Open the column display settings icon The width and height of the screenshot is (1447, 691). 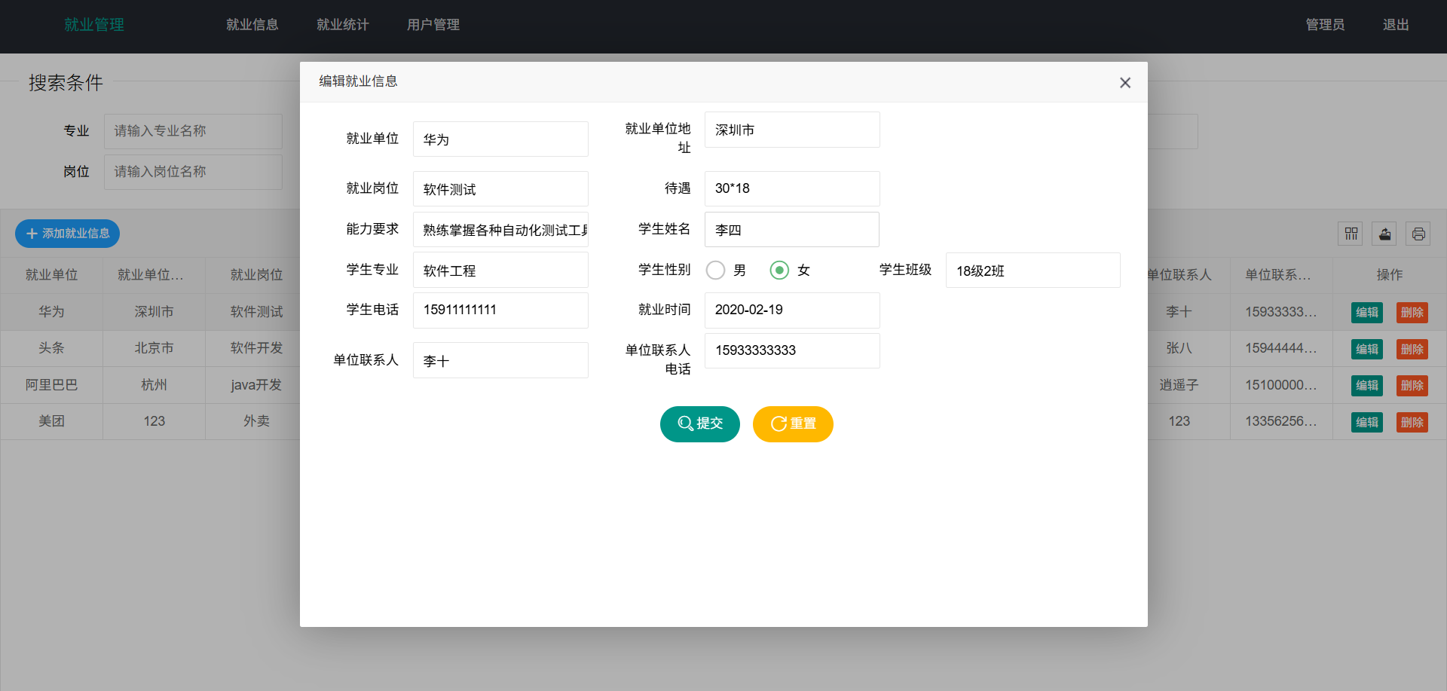tap(1350, 234)
